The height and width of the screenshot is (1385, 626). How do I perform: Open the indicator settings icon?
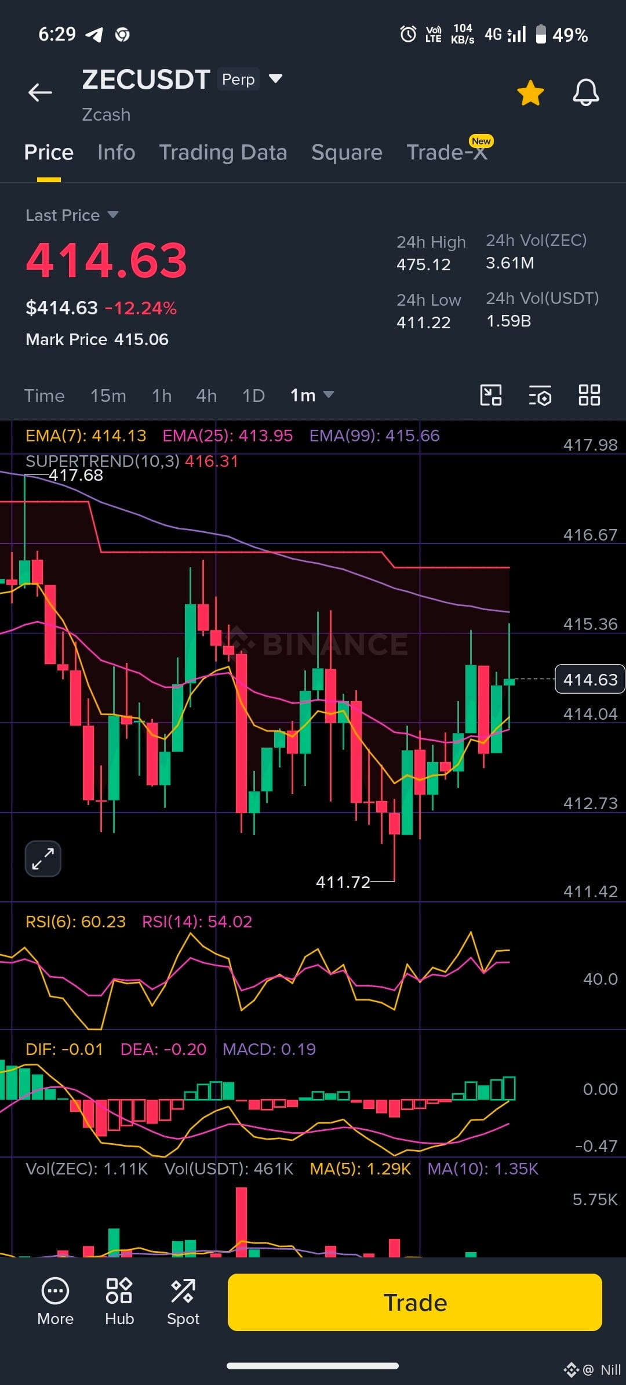pyautogui.click(x=540, y=395)
